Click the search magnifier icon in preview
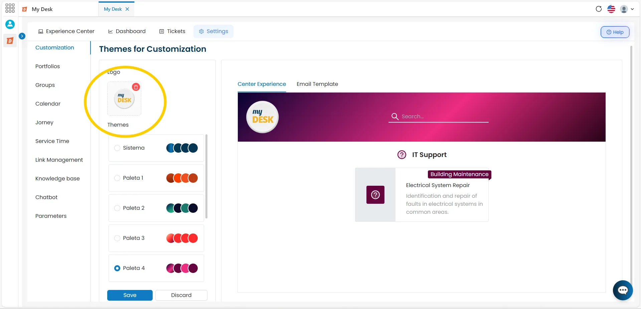This screenshot has height=309, width=641. tap(395, 116)
